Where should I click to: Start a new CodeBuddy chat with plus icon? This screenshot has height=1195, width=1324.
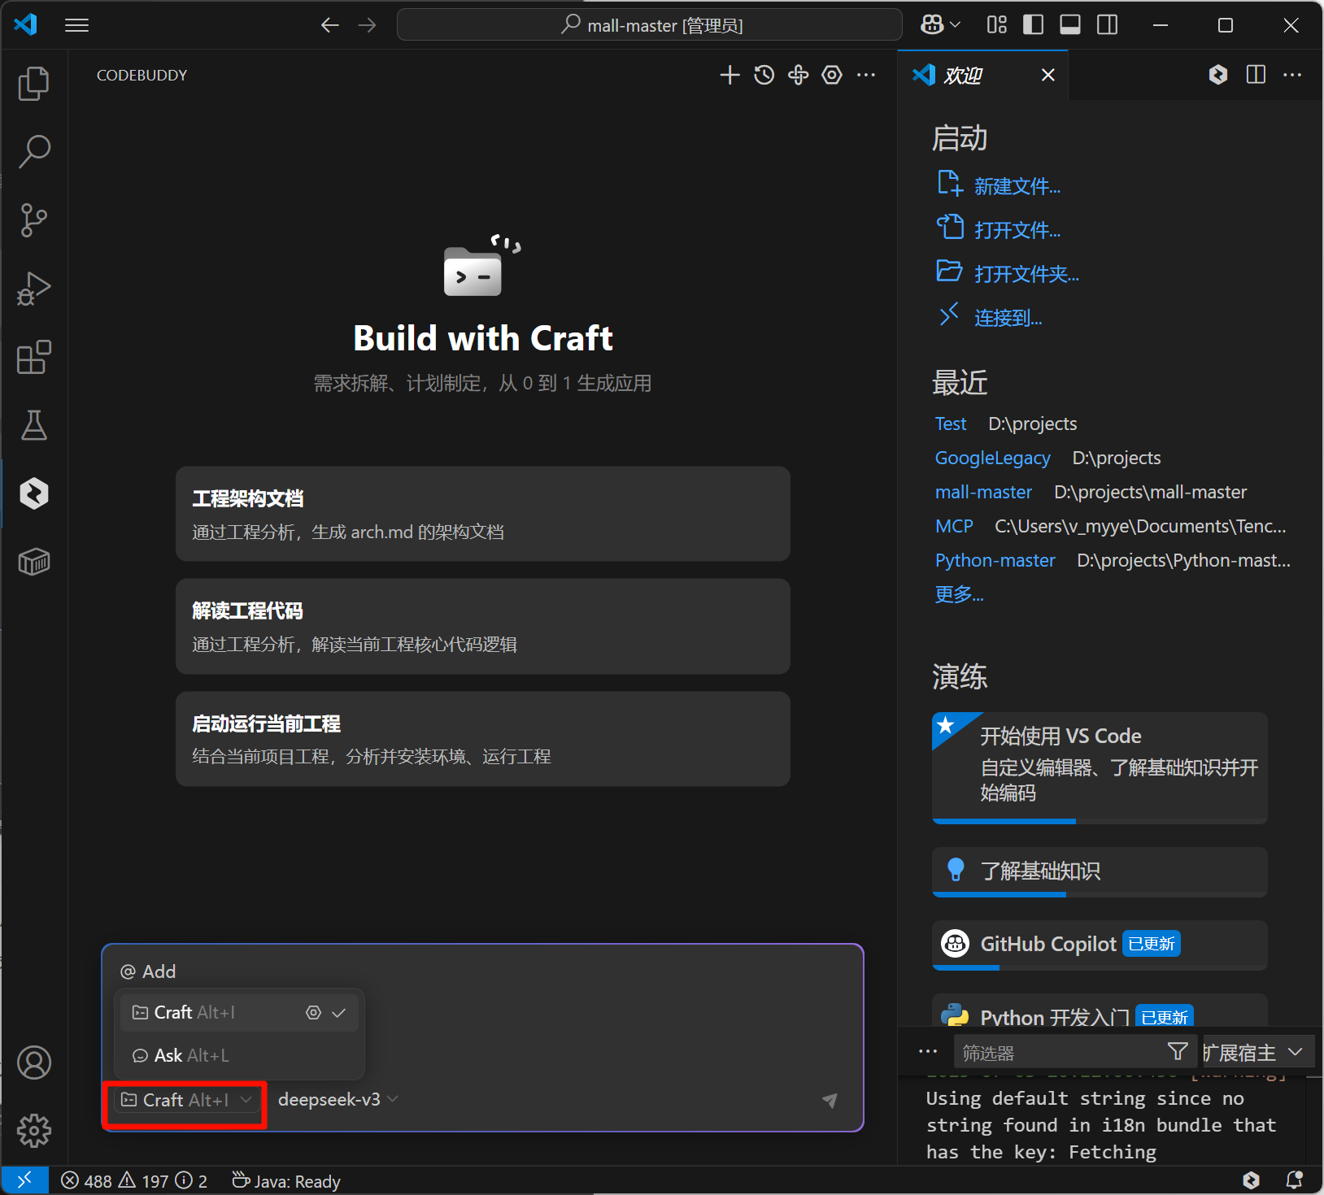tap(730, 76)
